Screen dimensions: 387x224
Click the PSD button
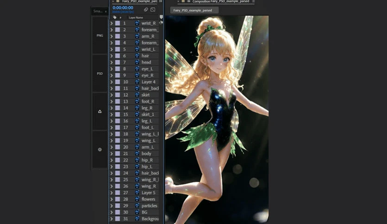pos(100,73)
